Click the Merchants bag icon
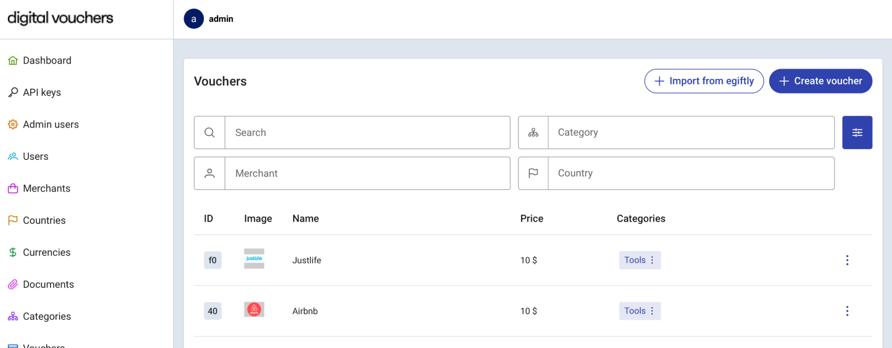The width and height of the screenshot is (892, 348). point(12,189)
